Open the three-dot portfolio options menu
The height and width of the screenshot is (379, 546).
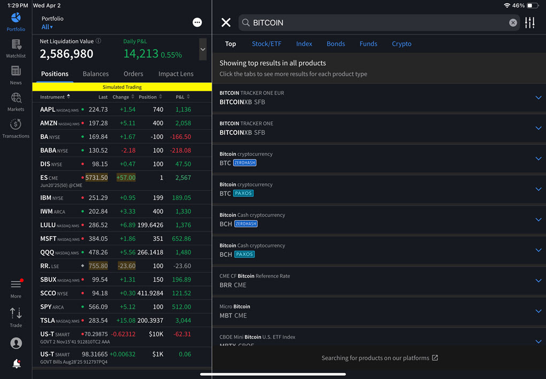(x=198, y=22)
